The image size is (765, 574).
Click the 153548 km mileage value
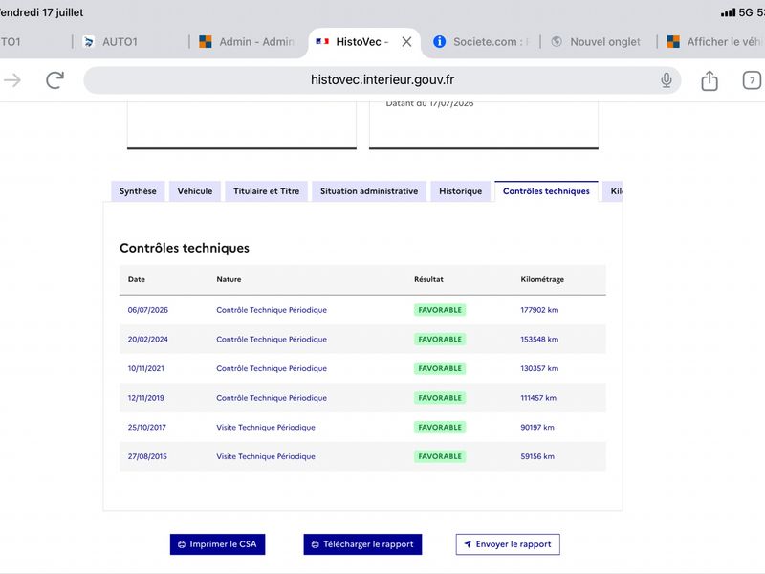click(x=539, y=340)
